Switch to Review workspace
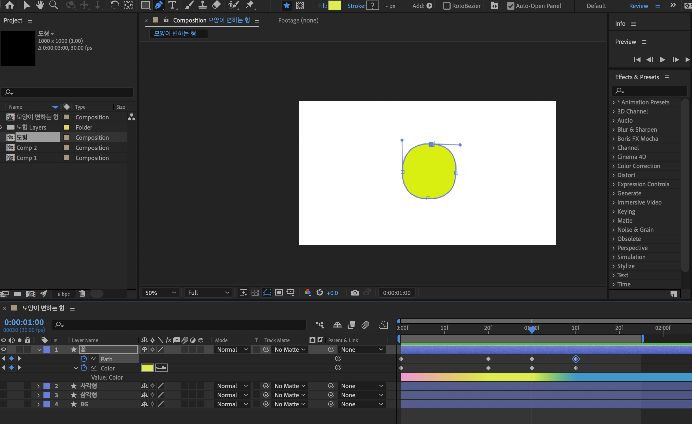Screen dimensions: 692x424 coord(638,6)
